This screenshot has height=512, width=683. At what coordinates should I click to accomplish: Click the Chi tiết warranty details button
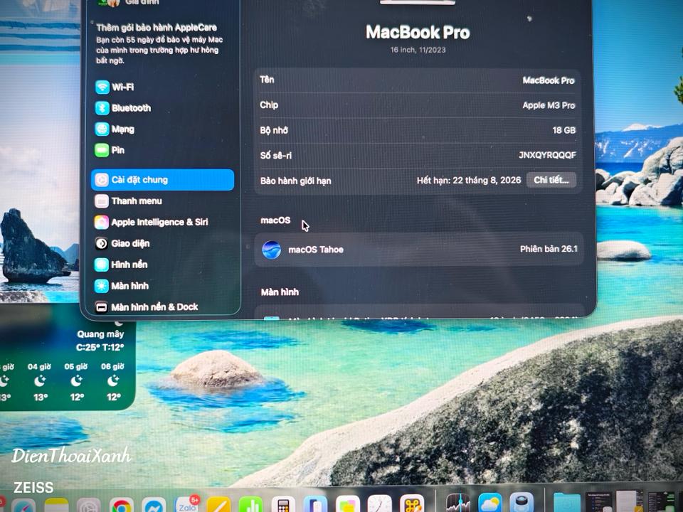551,181
